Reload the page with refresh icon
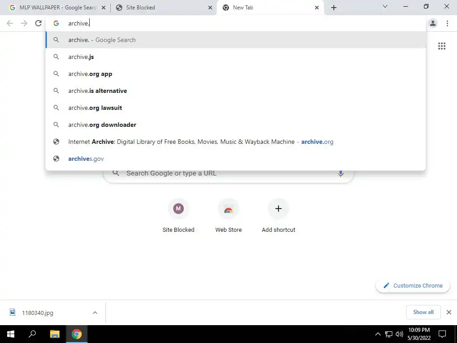Image resolution: width=457 pixels, height=343 pixels. 38,23
